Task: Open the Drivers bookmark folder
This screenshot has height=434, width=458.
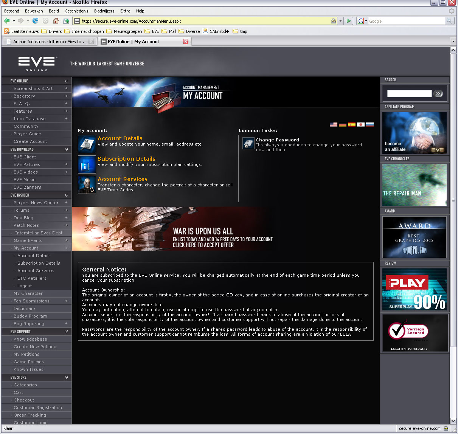Action: (x=52, y=31)
